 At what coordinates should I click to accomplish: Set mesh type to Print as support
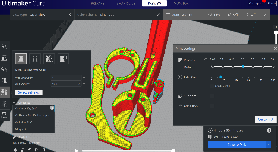(x=35, y=58)
